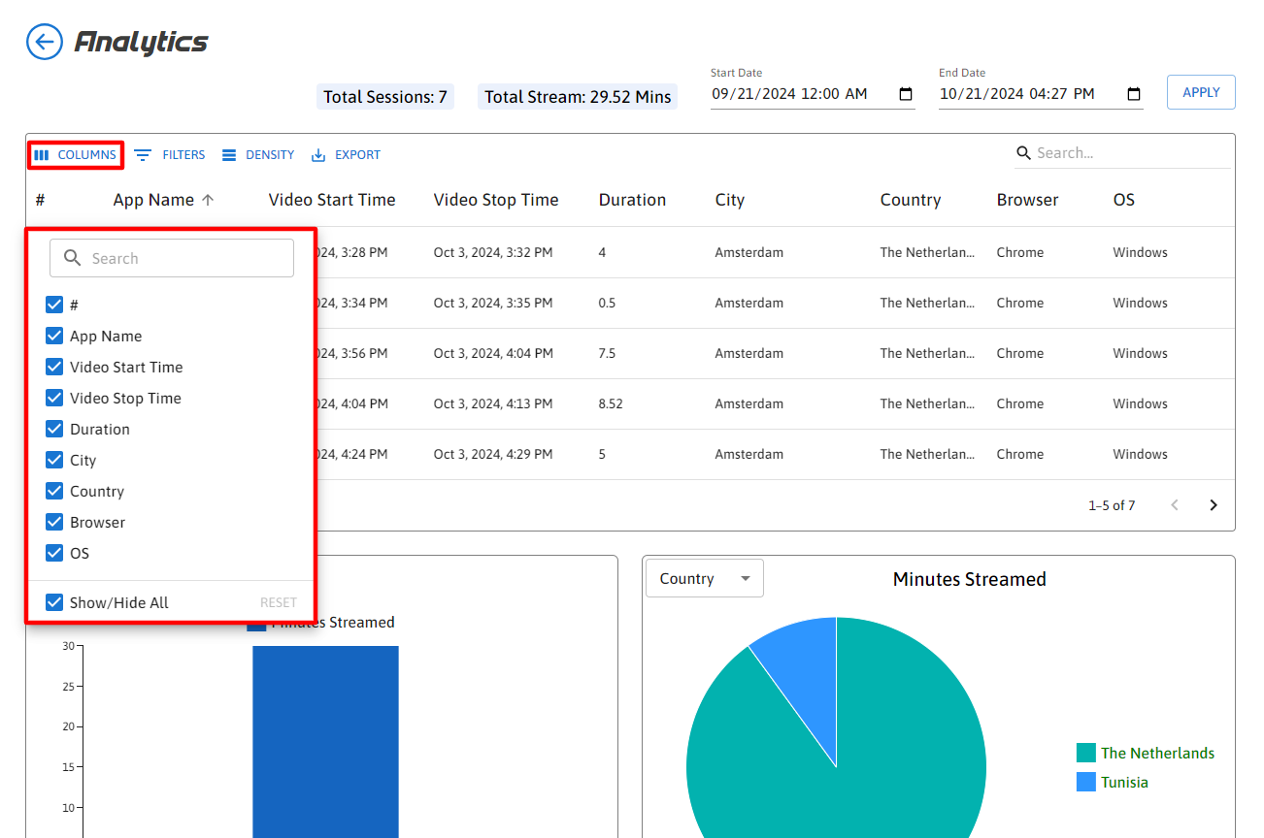Open the Filters icon in toolbar
Image resolution: width=1264 pixels, height=838 pixels.
tap(143, 155)
